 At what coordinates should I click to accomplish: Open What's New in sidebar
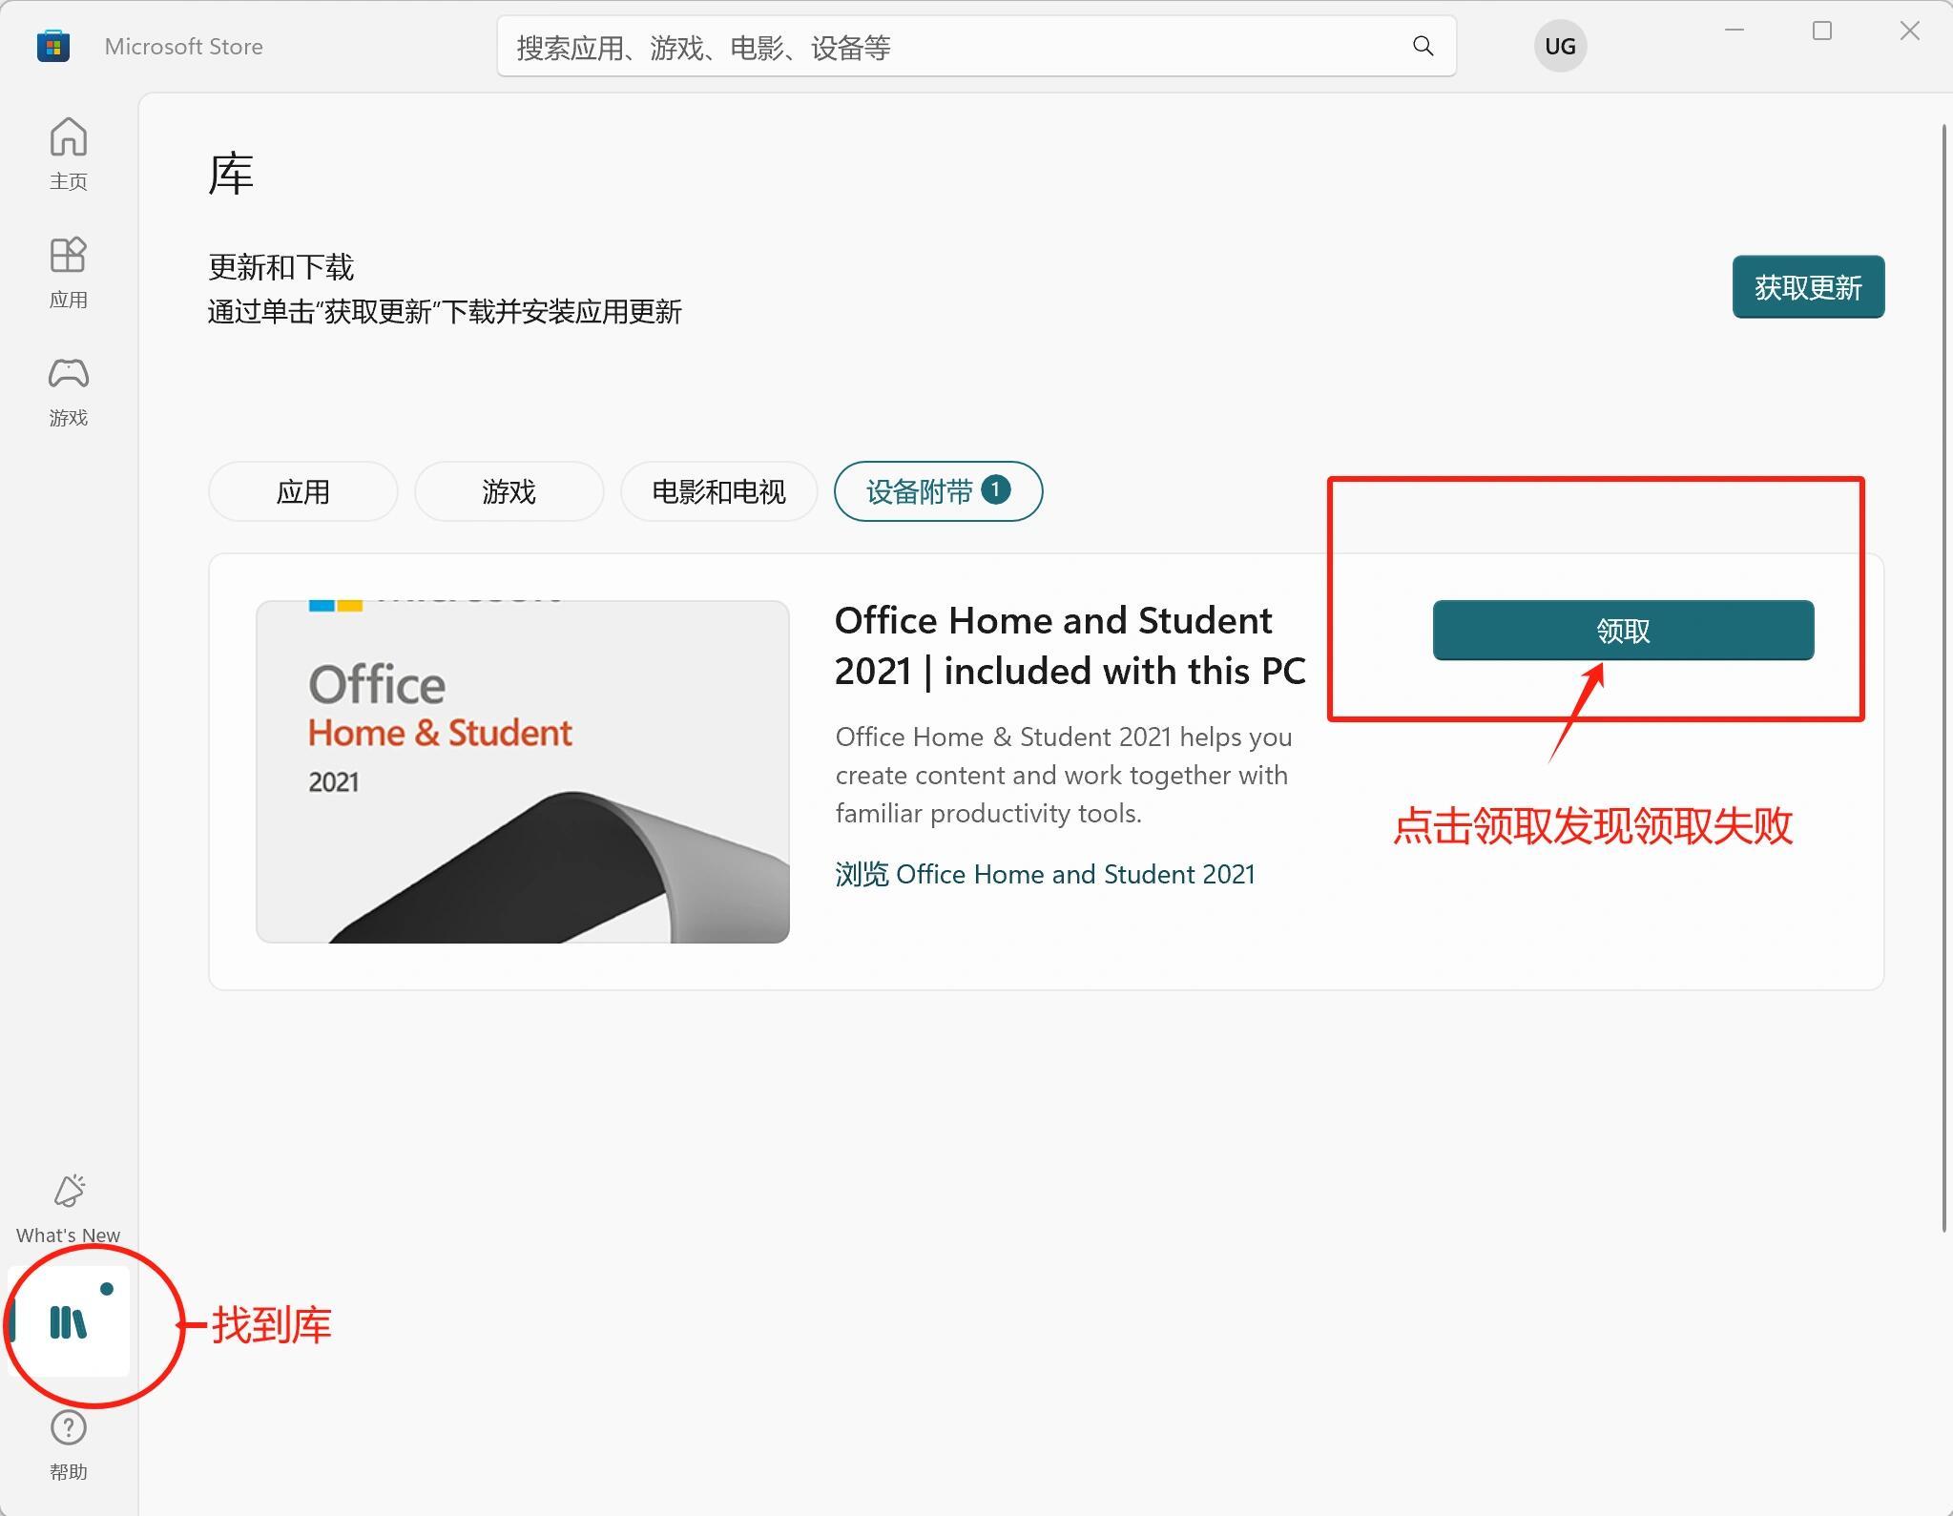click(68, 1209)
